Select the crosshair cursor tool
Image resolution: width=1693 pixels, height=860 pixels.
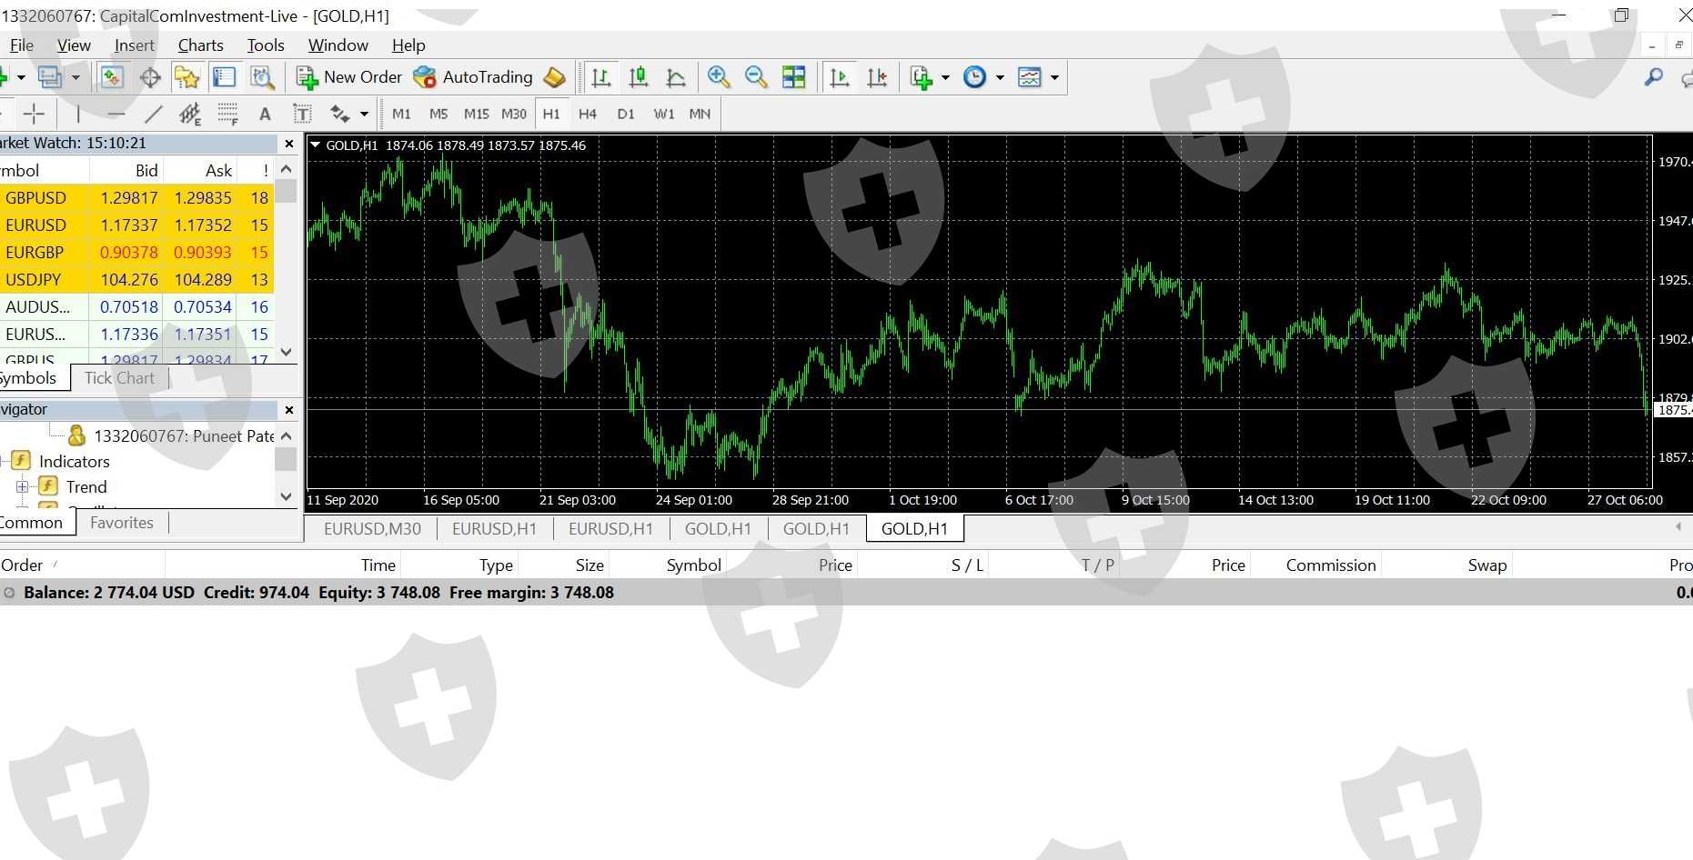click(34, 114)
